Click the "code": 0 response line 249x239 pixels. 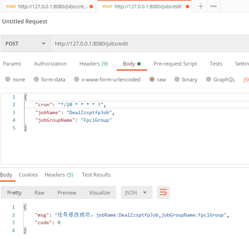click(x=48, y=222)
